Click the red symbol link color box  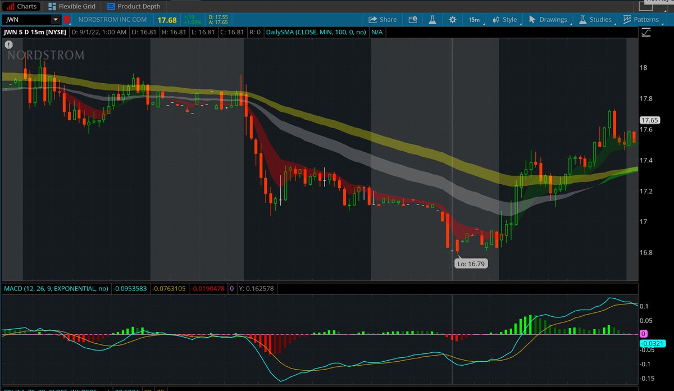[66, 20]
